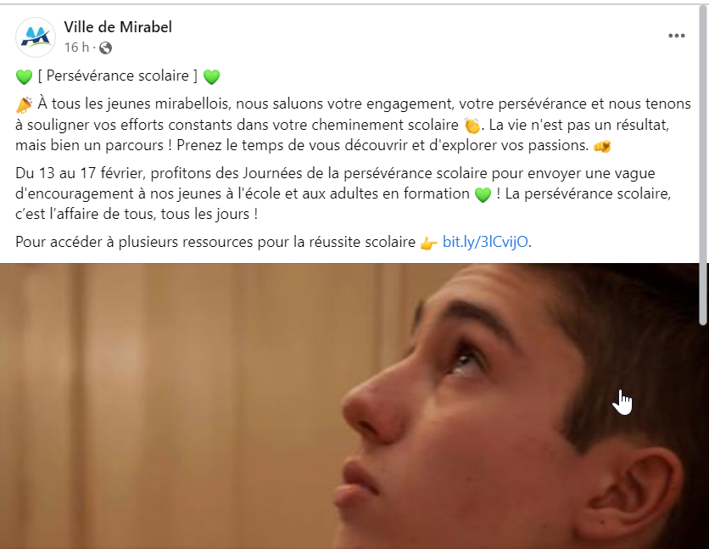The width and height of the screenshot is (709, 549).
Task: Click the globe public audience icon
Action: (105, 48)
